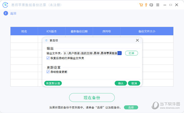The height and width of the screenshot is (113, 184).
Task: Click the iOS版本 column header
Action: tap(52, 31)
